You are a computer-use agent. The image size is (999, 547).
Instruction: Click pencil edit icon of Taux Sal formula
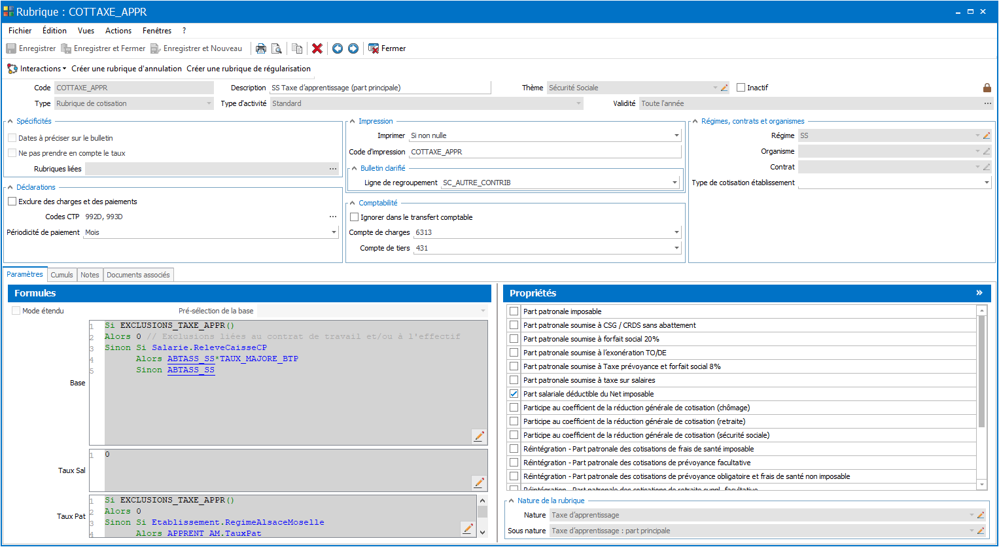[x=479, y=483]
